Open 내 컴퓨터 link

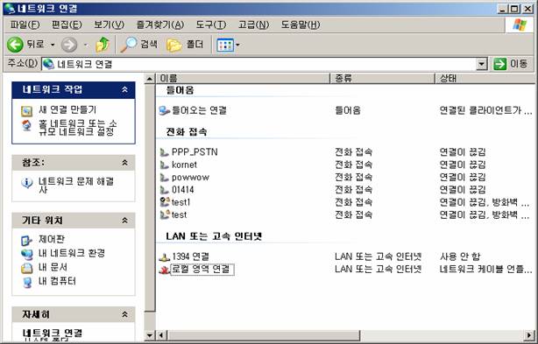point(57,281)
